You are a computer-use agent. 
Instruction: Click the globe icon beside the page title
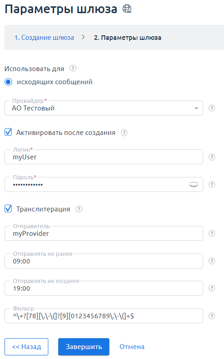tap(127, 9)
